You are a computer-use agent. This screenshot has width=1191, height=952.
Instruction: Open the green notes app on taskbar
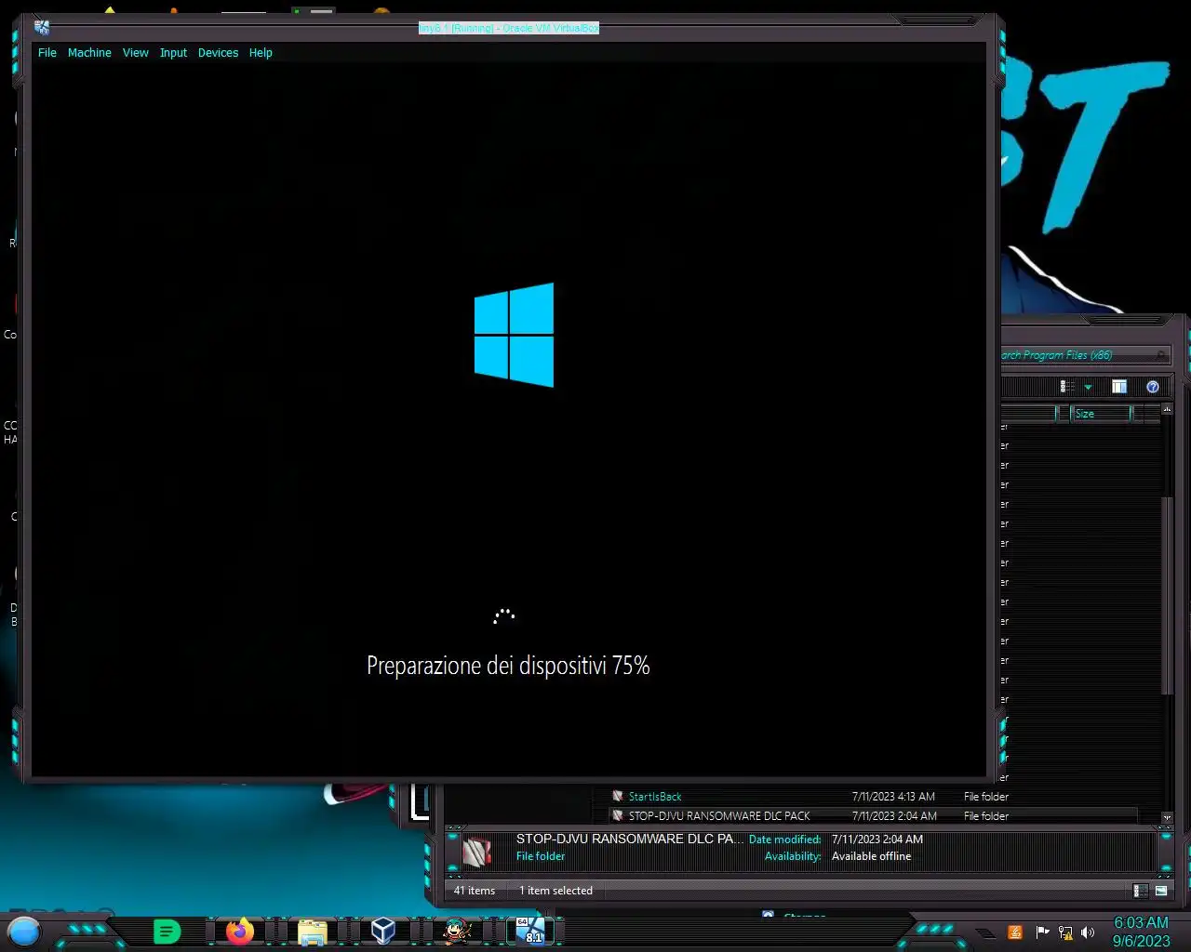point(167,931)
